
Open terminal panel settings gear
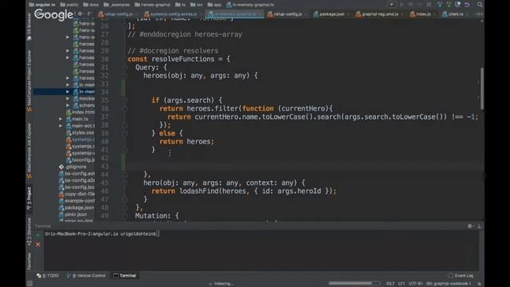click(x=470, y=226)
